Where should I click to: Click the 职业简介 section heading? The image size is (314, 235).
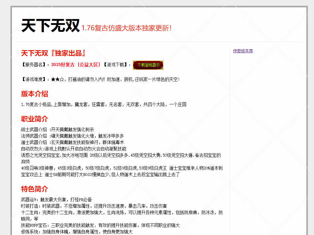tap(35, 119)
